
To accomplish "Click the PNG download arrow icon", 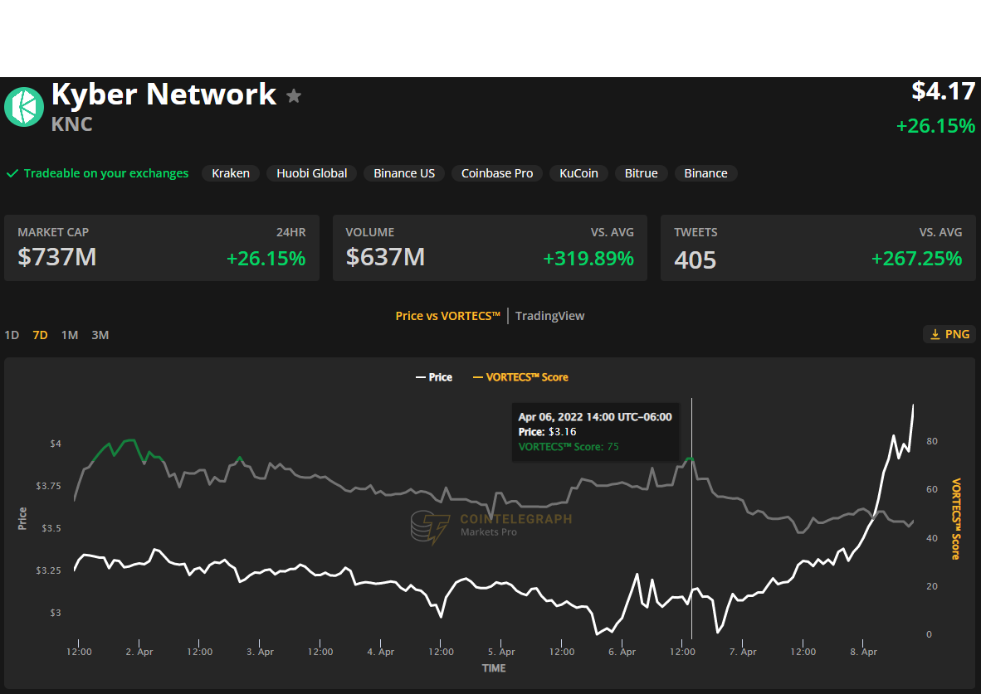I will click(x=935, y=334).
